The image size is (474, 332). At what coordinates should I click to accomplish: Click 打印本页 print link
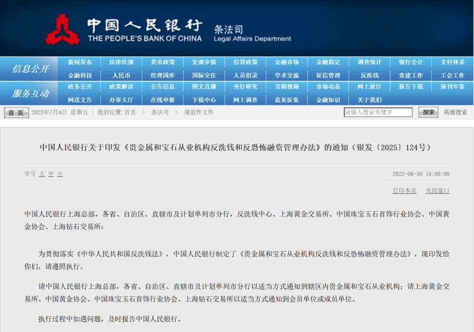coord(405,191)
